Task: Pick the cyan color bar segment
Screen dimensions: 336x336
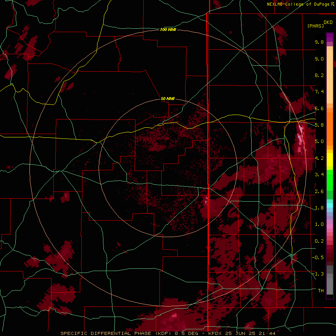Action: coord(330,205)
